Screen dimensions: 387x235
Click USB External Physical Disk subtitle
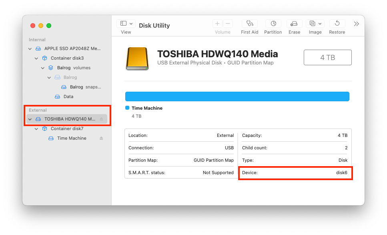pyautogui.click(x=190, y=63)
